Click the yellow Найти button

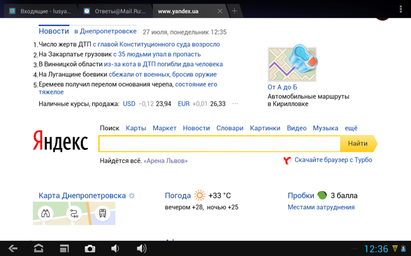359,143
